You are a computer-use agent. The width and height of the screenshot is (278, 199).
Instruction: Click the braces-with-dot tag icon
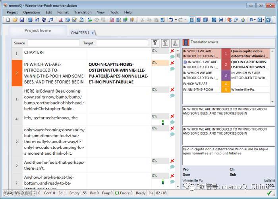point(221,20)
